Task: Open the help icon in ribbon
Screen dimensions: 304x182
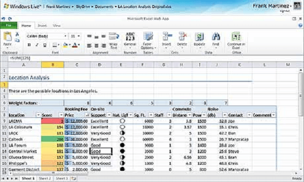Action: [300, 25]
